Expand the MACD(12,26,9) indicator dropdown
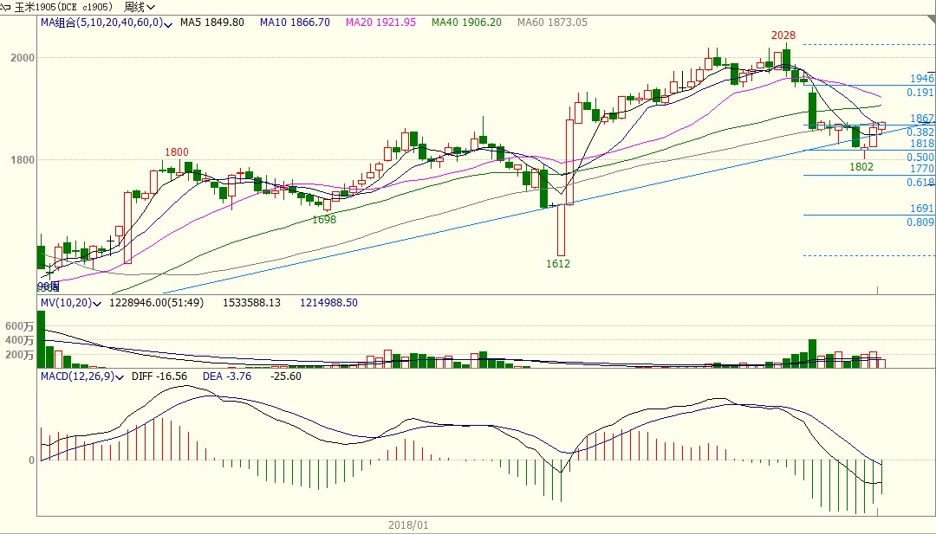Viewport: 936px width, 534px height. 121,377
